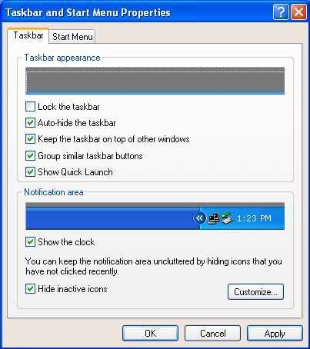Confirm settings with OK button

(x=150, y=334)
